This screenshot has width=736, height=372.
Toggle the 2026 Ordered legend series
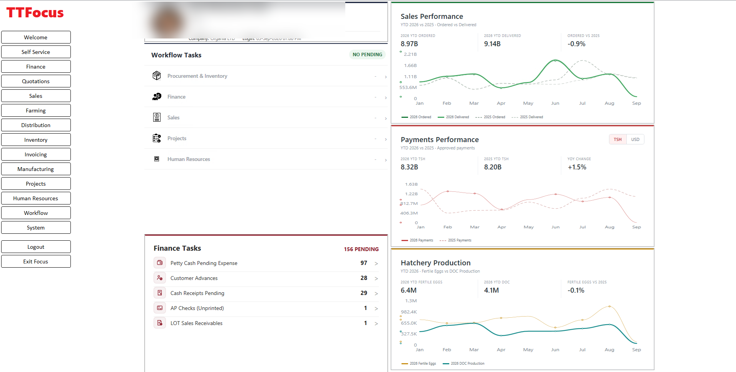[x=416, y=117]
